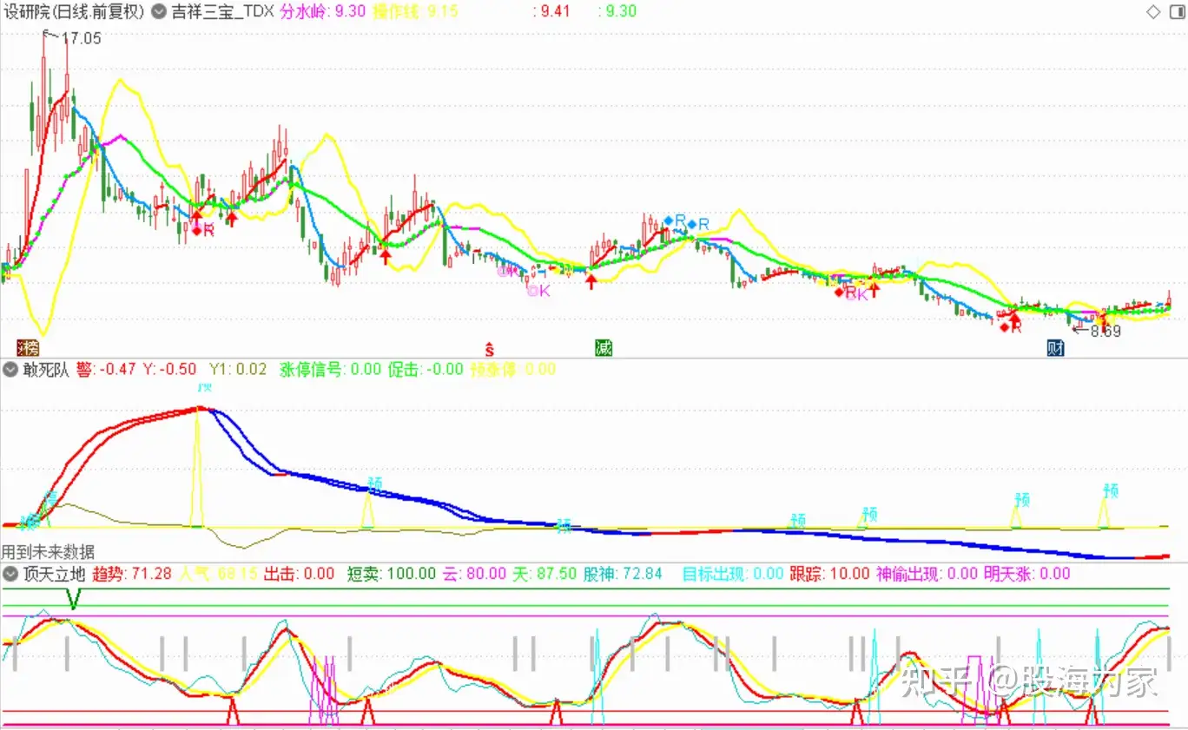The width and height of the screenshot is (1188, 730).
Task: Click stock title 设研院(日线.前复权)
Action: [74, 11]
